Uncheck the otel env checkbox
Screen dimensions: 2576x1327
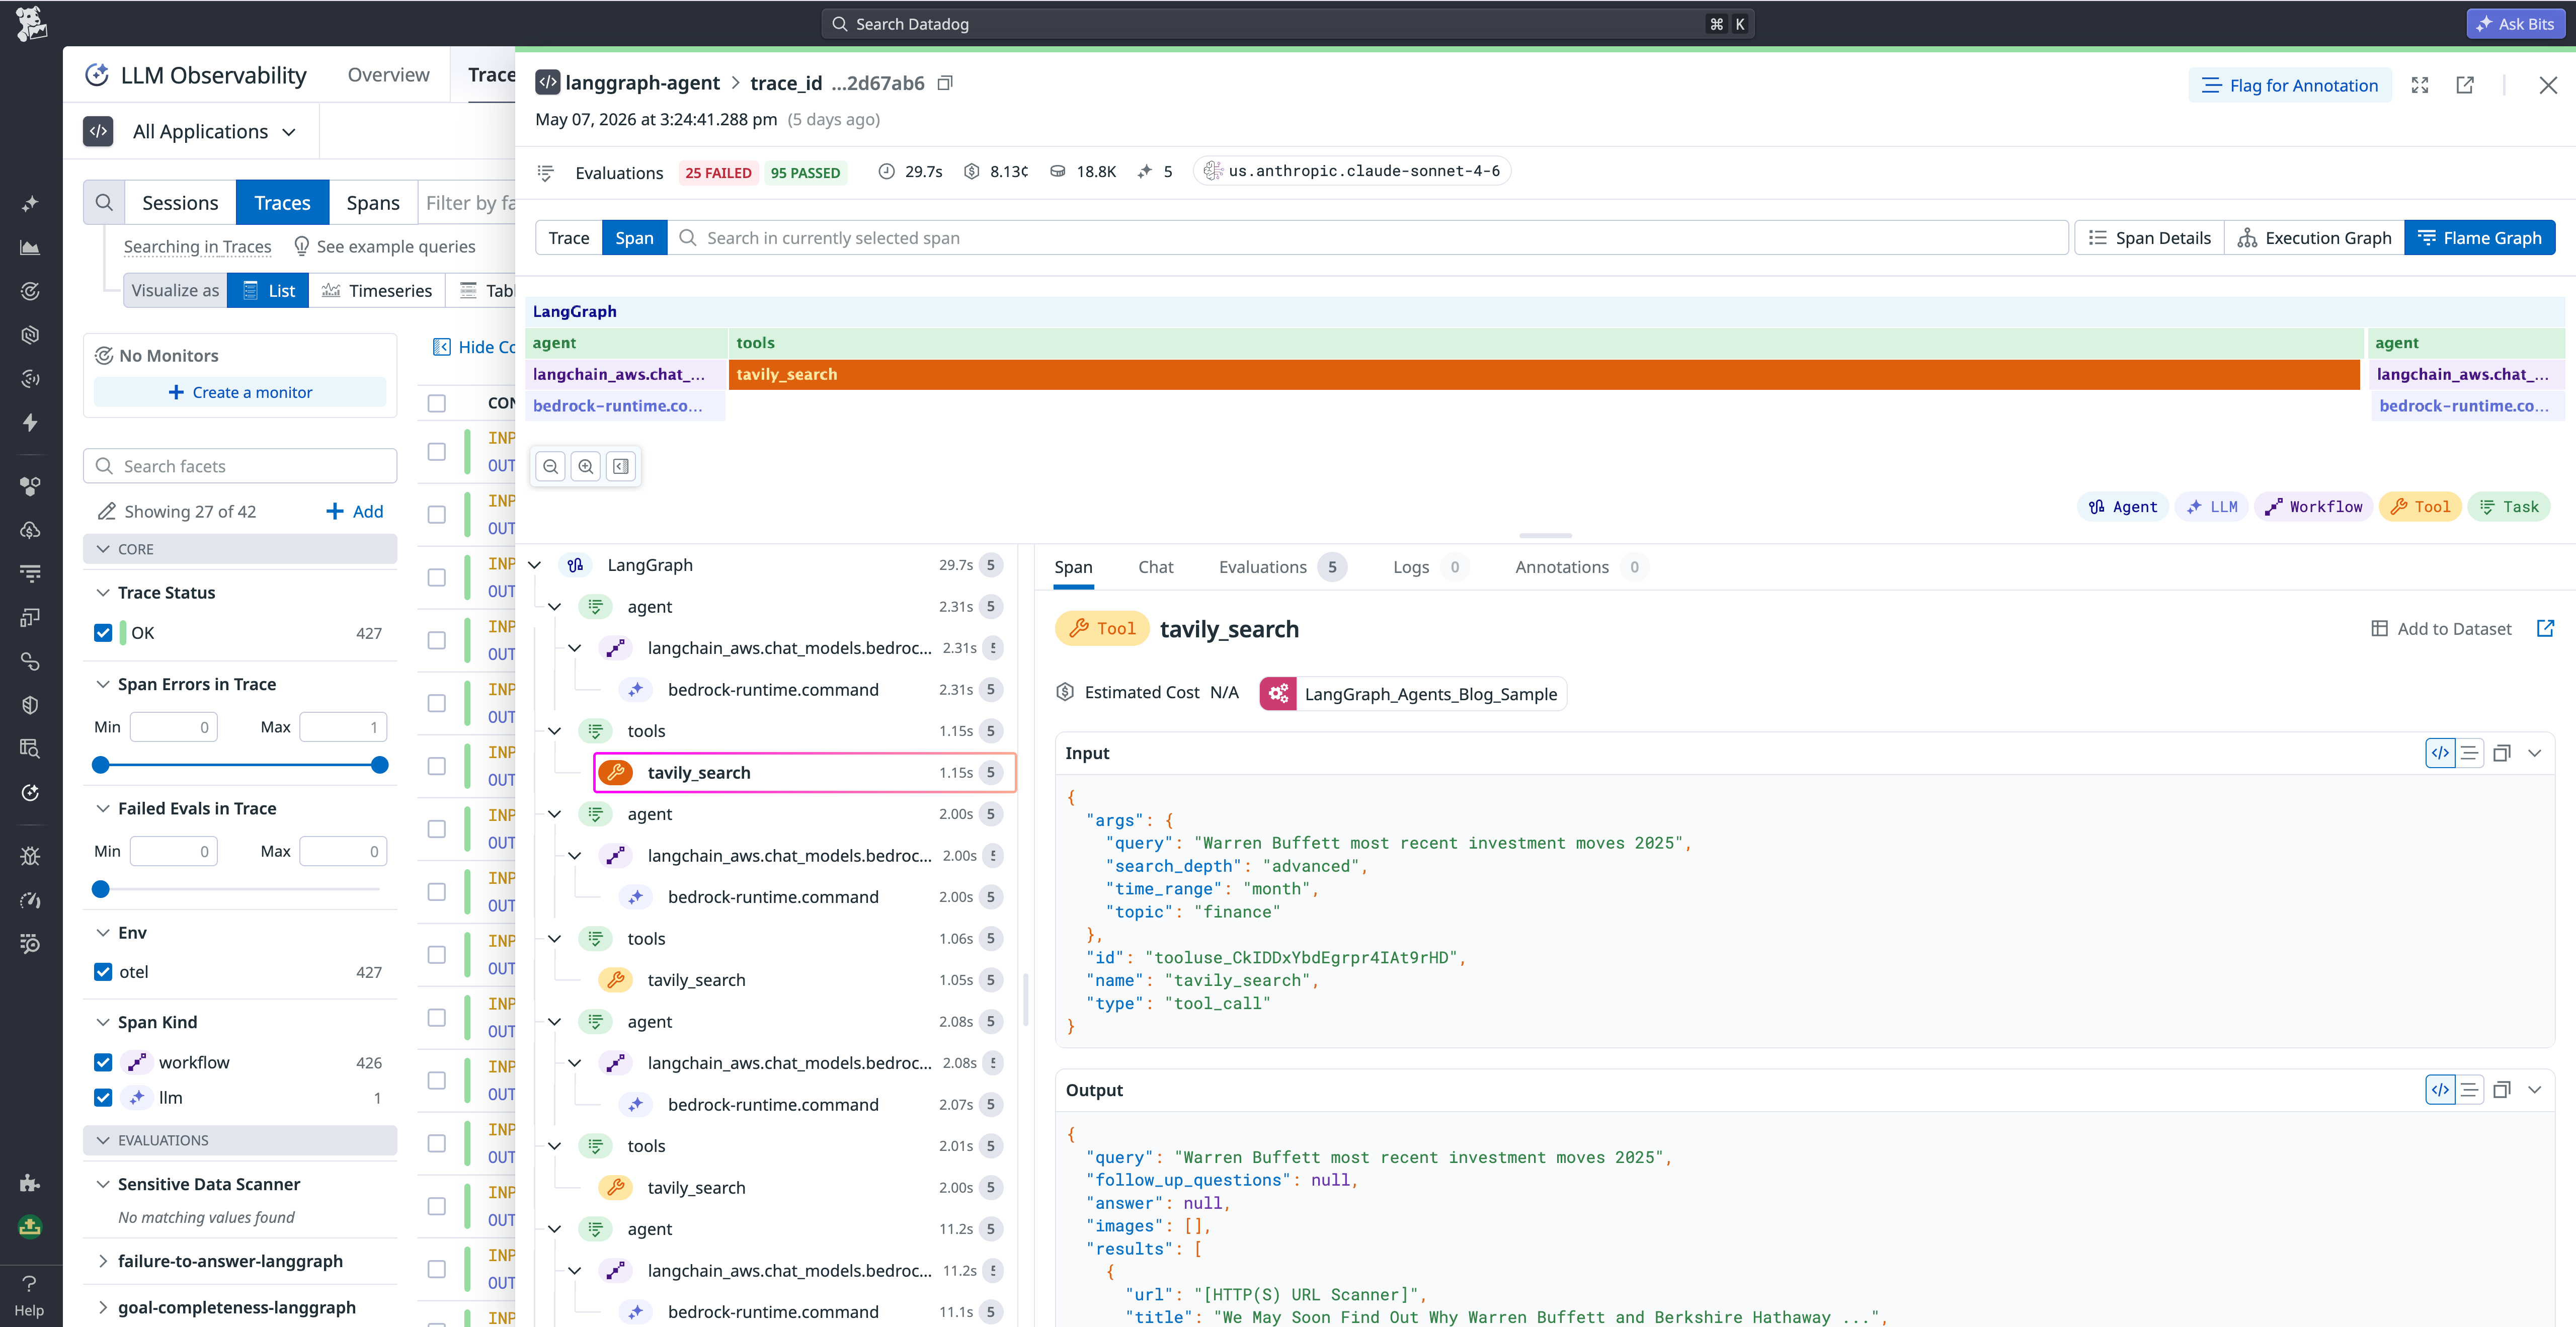(103, 972)
